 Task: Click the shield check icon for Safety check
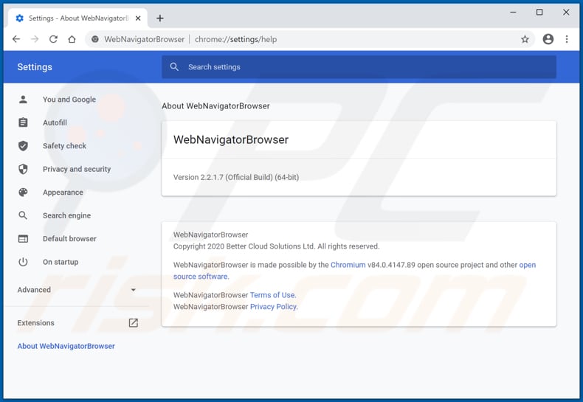(23, 145)
